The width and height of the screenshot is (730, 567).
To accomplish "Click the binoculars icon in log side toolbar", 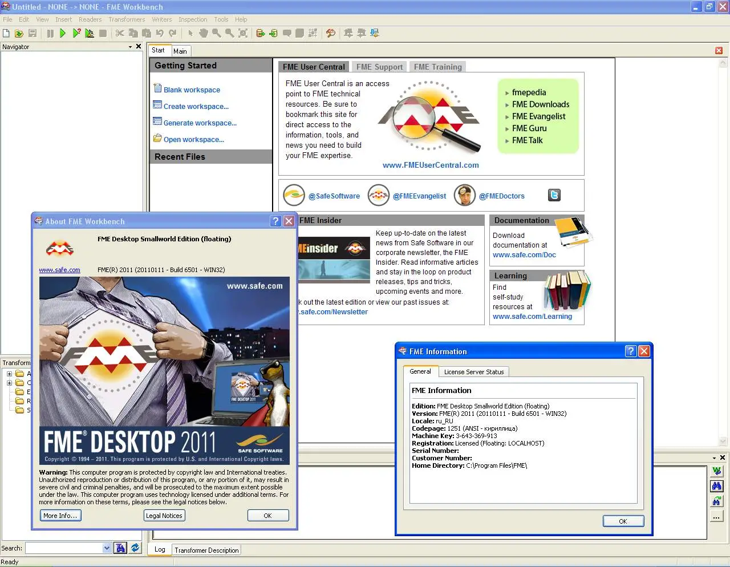I will [x=717, y=486].
